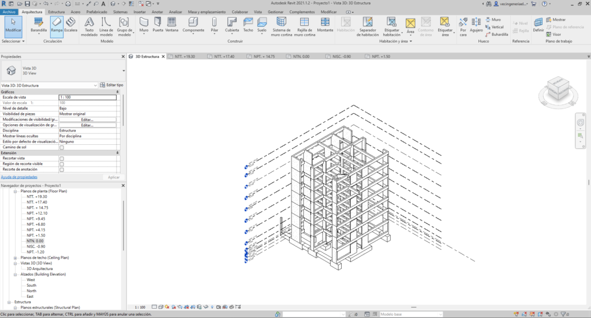Pick the Etiquetar área tool
Screen dimensions: 591x318
445,27
